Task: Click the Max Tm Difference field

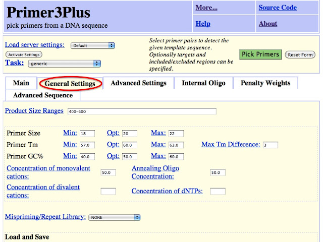Action: click(271, 145)
